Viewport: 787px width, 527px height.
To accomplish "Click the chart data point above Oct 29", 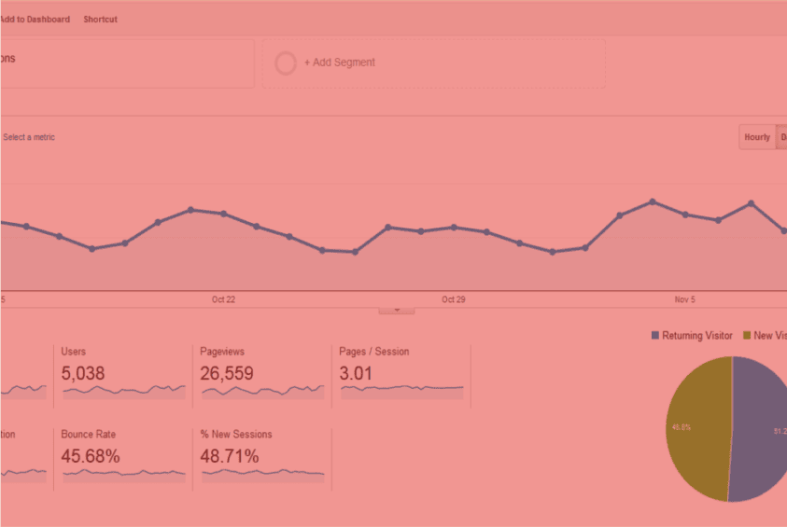I will [454, 228].
